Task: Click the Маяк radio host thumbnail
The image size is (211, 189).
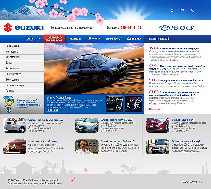Action: click(87, 147)
